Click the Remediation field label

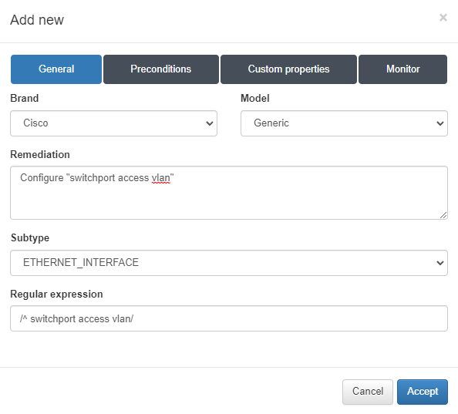pos(40,154)
